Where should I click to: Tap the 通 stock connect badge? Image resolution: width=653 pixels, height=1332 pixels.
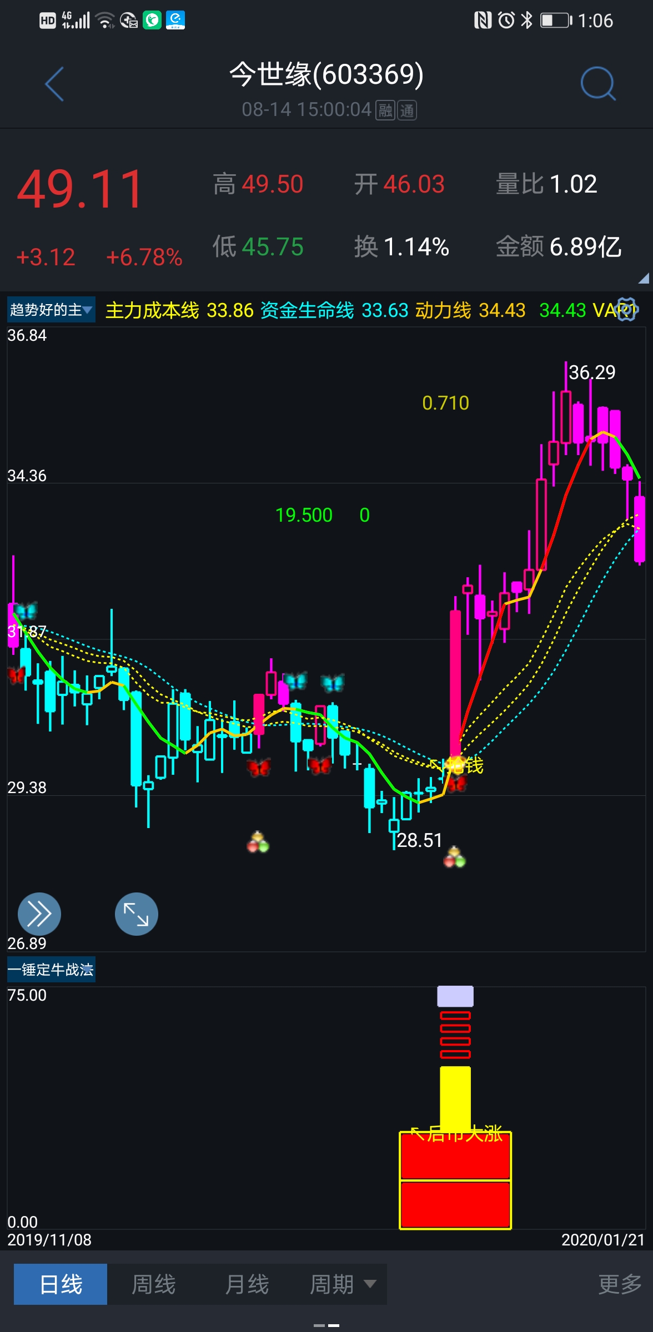click(407, 110)
